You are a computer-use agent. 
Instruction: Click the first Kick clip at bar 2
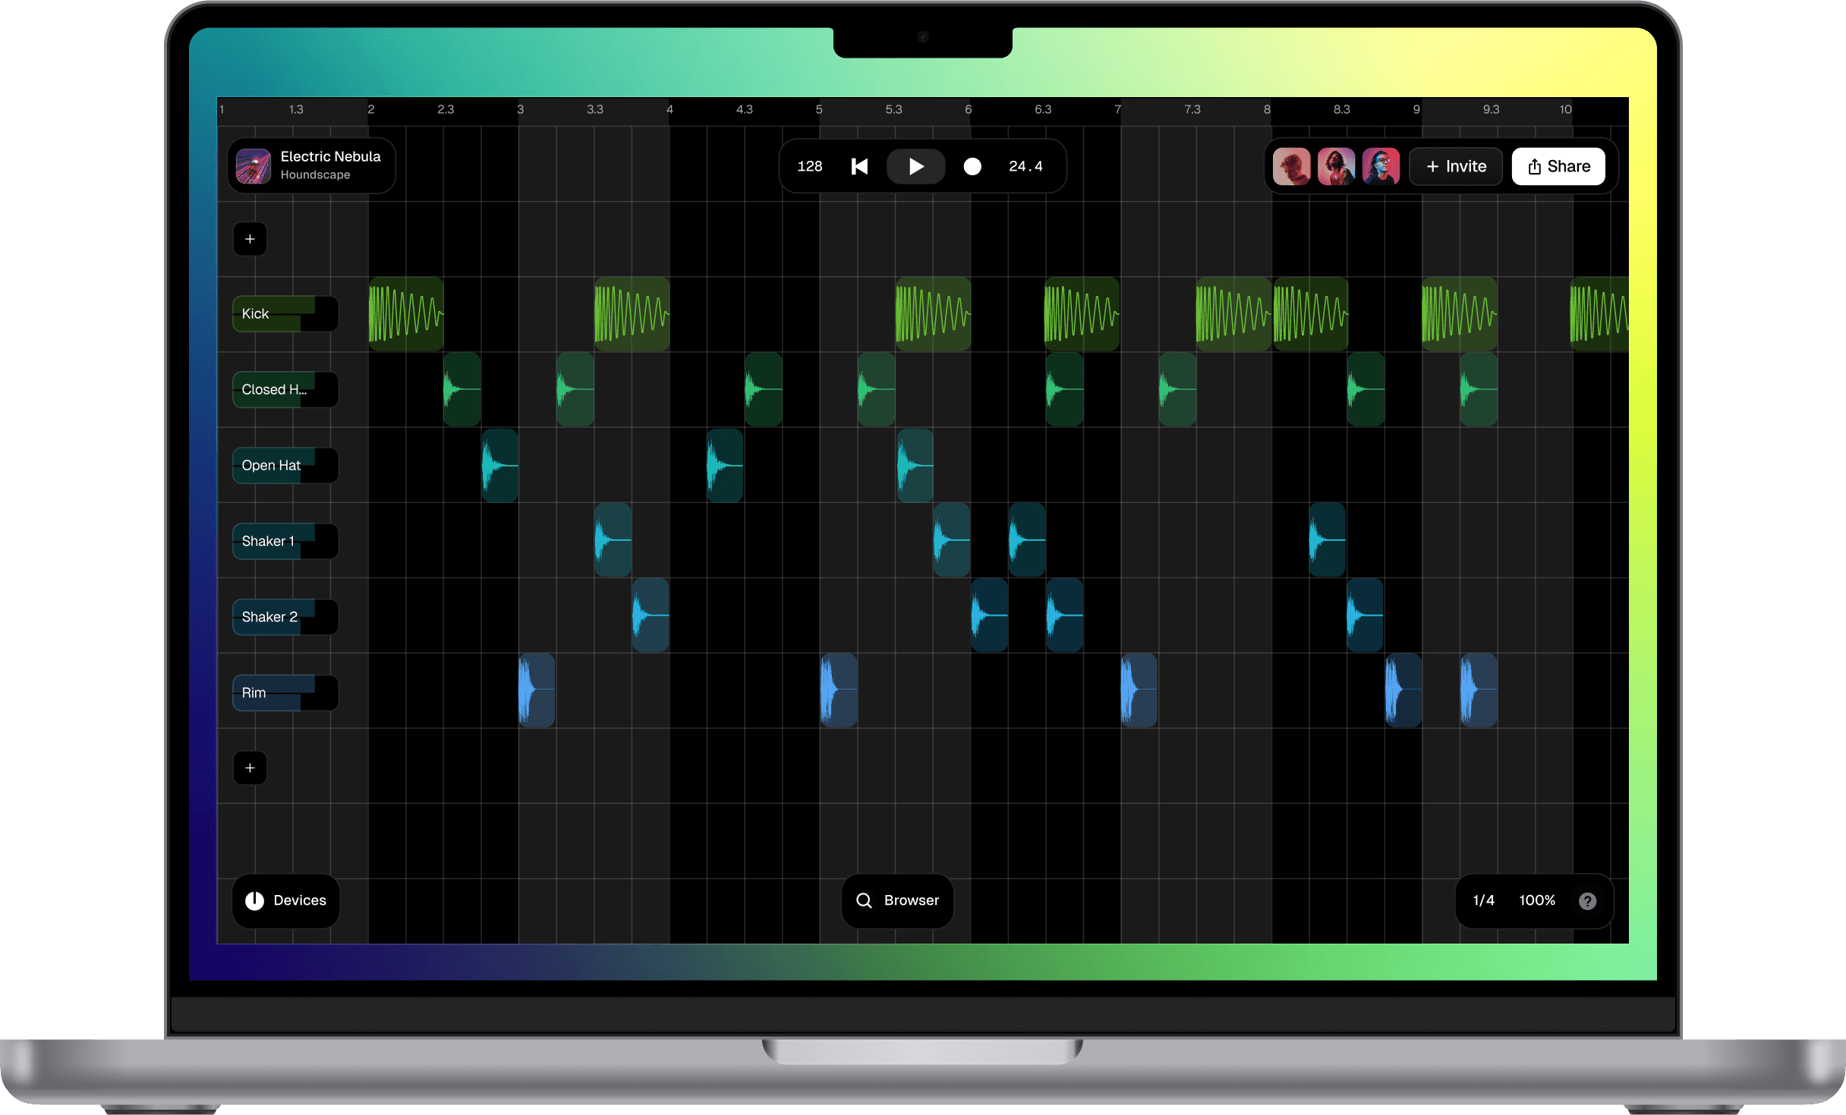coord(406,313)
